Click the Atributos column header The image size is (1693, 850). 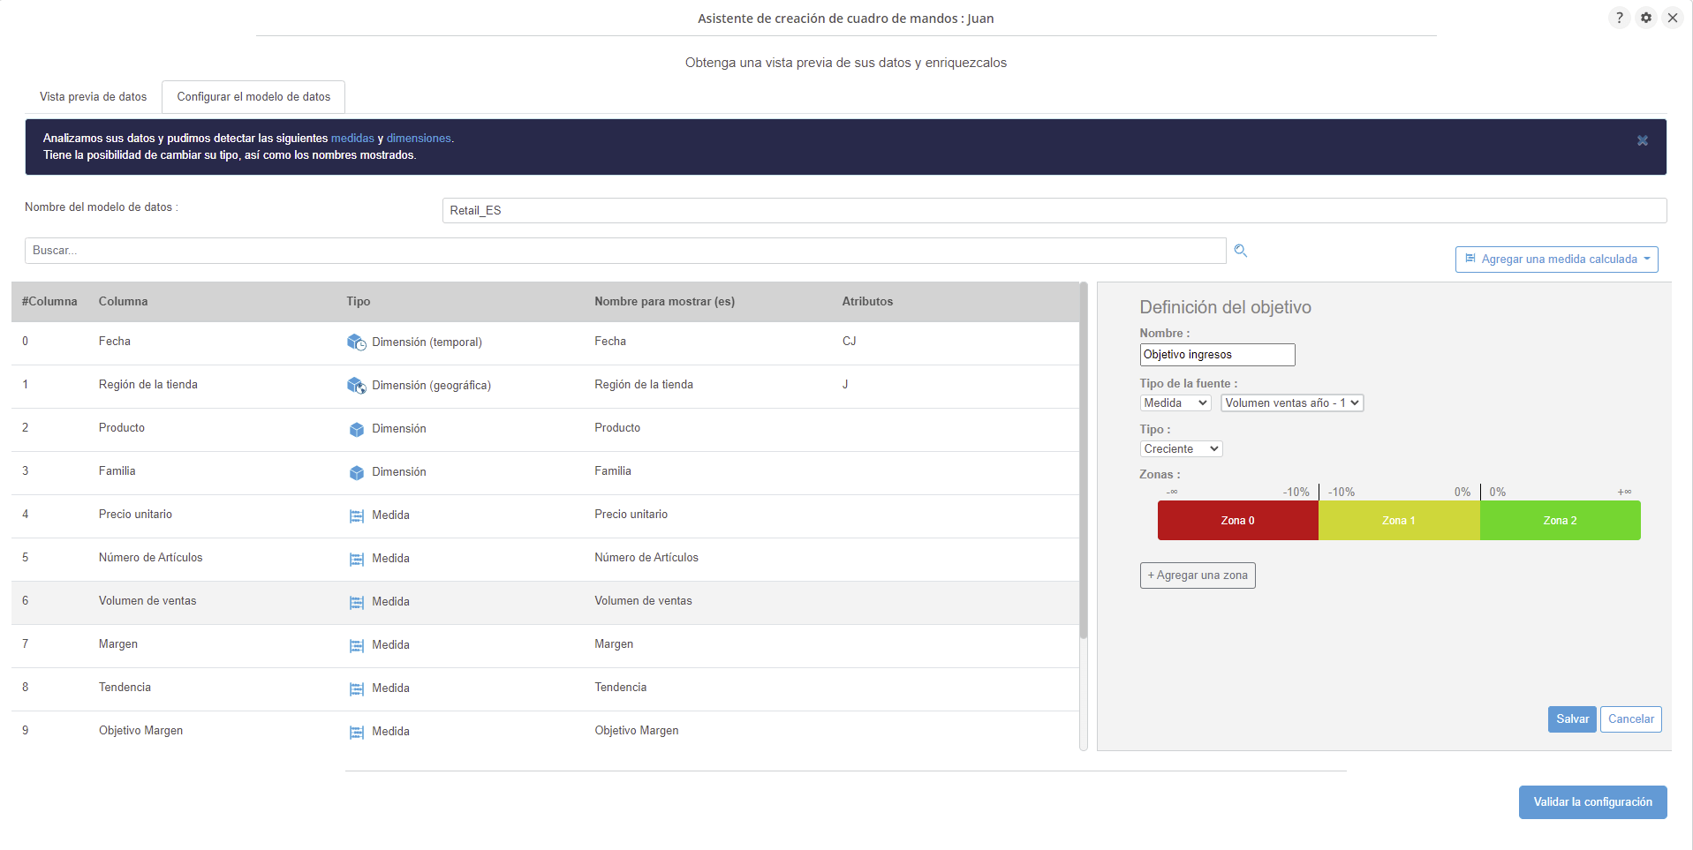(x=867, y=302)
